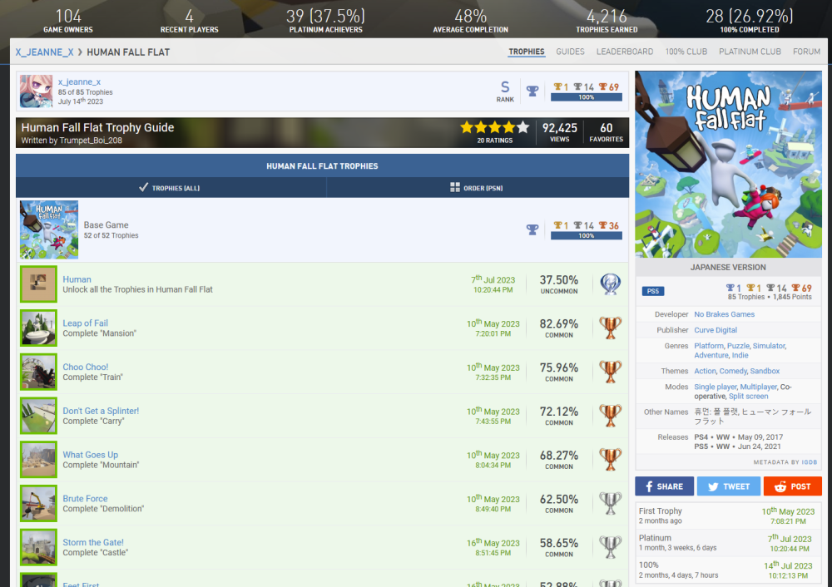Click the bronze trophy icon for Leap of Fail

[611, 328]
